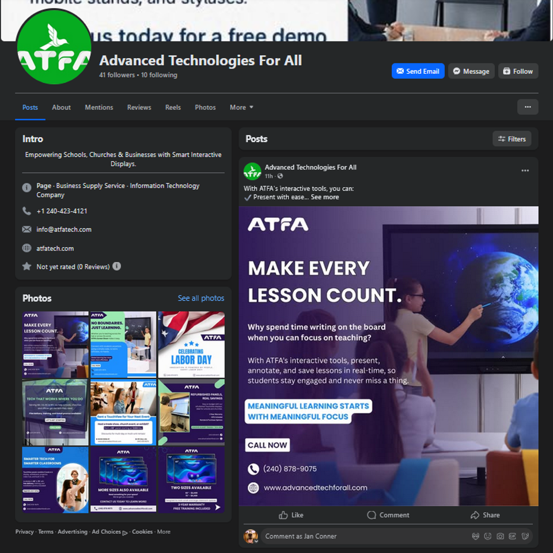Image resolution: width=553 pixels, height=553 pixels.
Task: Open the Two Sizes Available photo thumbnail
Action: coord(191,480)
